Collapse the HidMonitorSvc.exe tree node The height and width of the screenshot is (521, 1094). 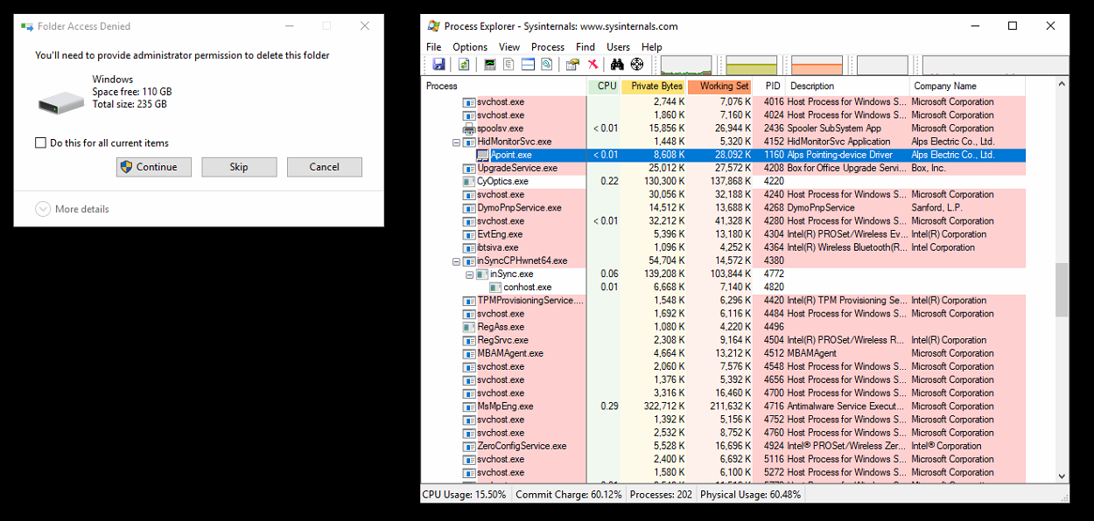point(456,142)
